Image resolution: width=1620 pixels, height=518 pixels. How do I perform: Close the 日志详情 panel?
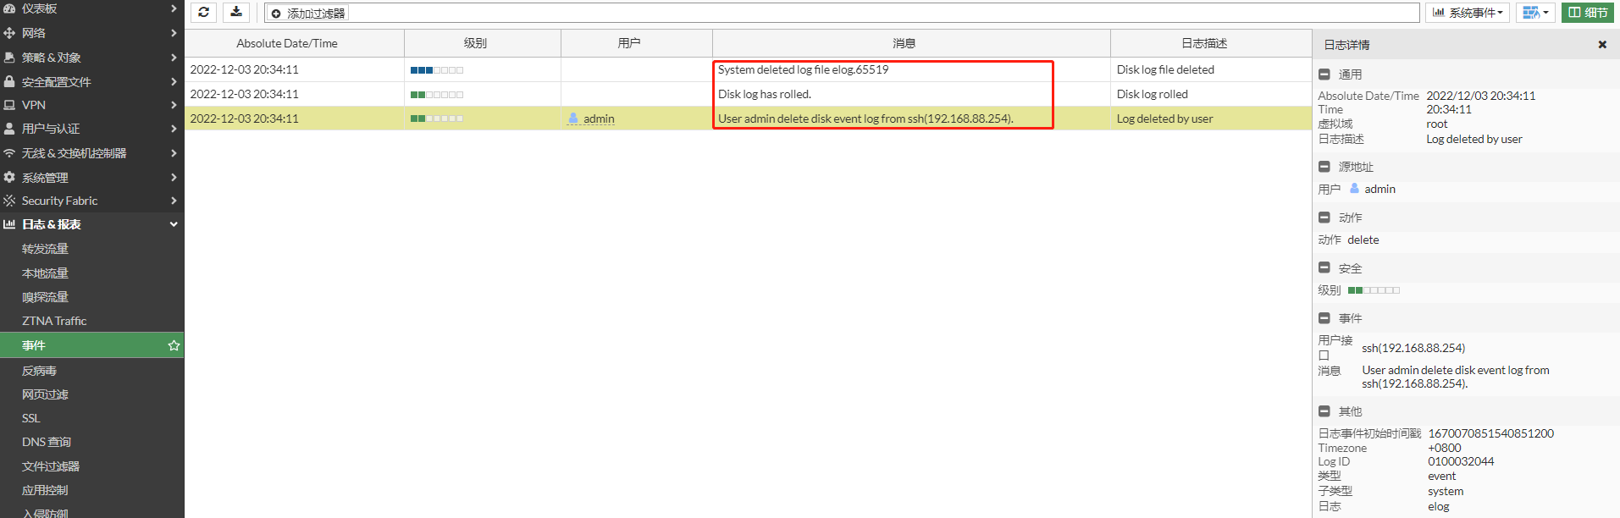tap(1601, 45)
